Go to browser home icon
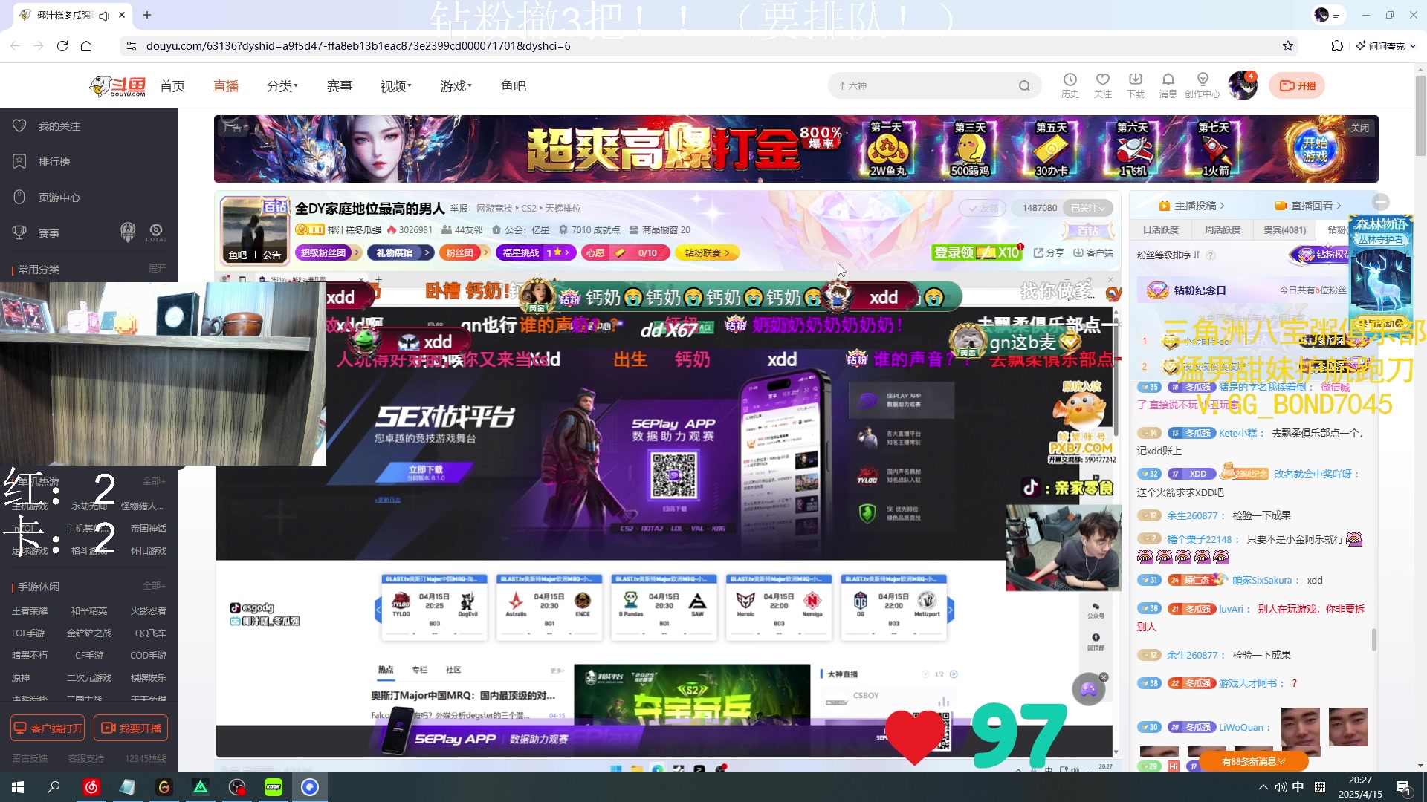Image resolution: width=1427 pixels, height=802 pixels. (86, 46)
